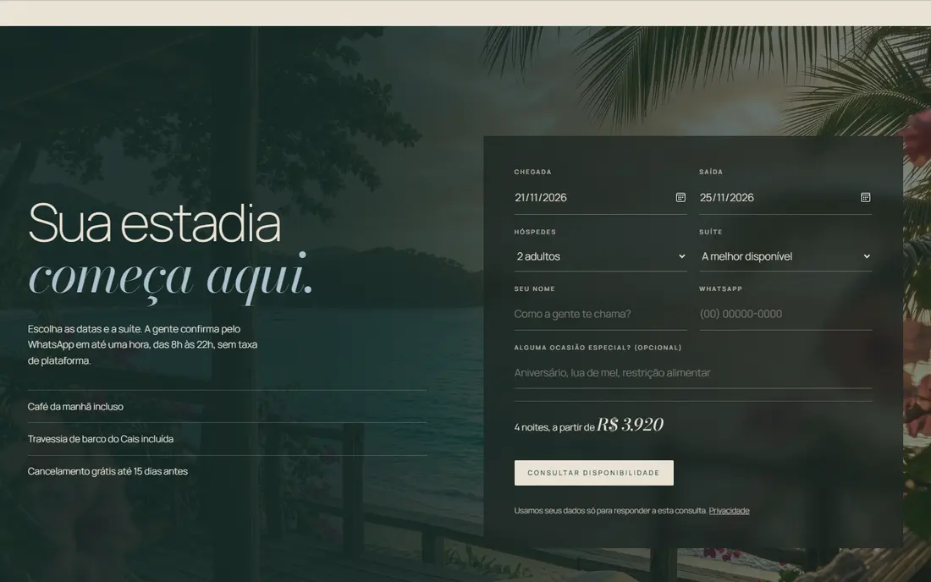This screenshot has height=582, width=931.
Task: Expand the Hóspedes dropdown showing 2 adultos
Action: tap(600, 256)
